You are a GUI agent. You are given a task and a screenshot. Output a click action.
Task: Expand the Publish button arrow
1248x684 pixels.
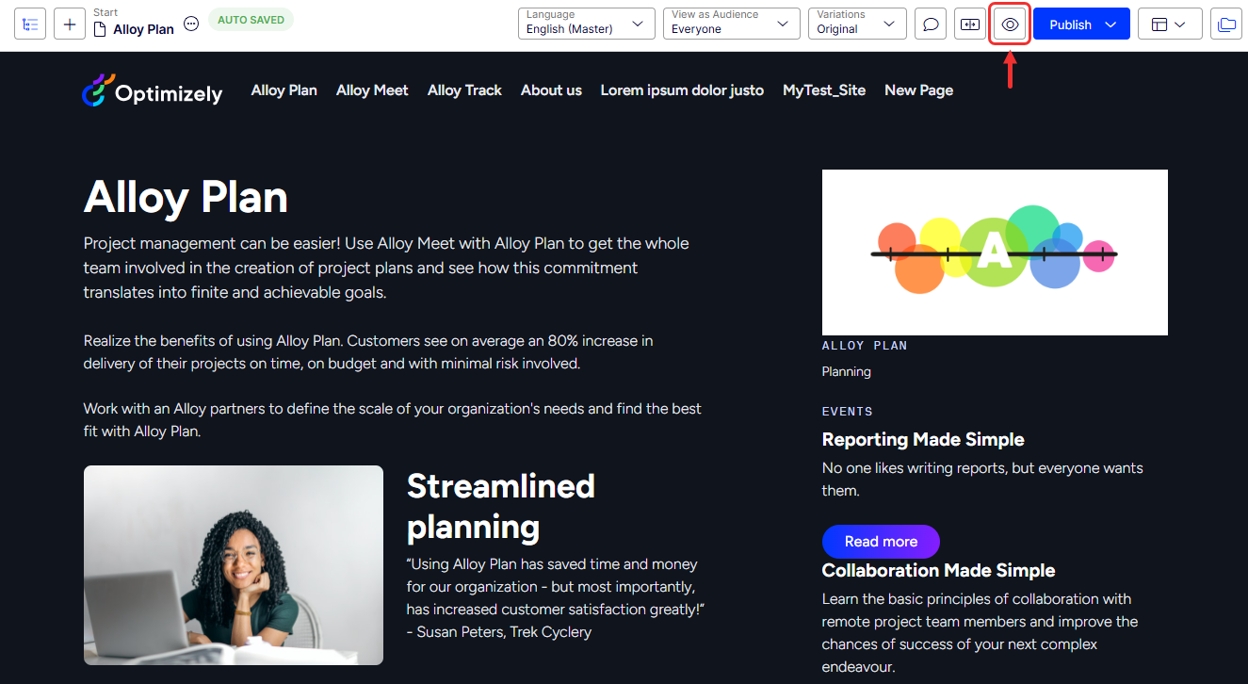(1110, 24)
